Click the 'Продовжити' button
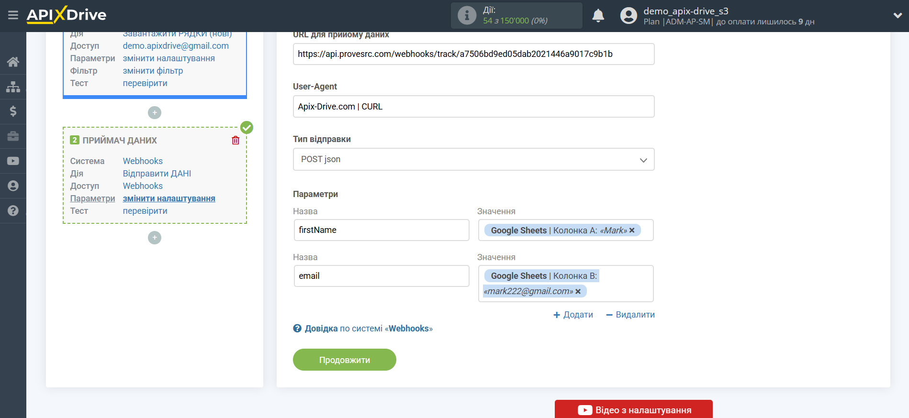Screen dimensions: 909x418 [345, 360]
